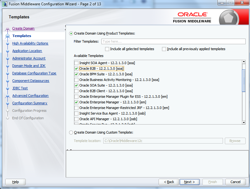Click the Finish button
250x189 pixels.
point(213,182)
